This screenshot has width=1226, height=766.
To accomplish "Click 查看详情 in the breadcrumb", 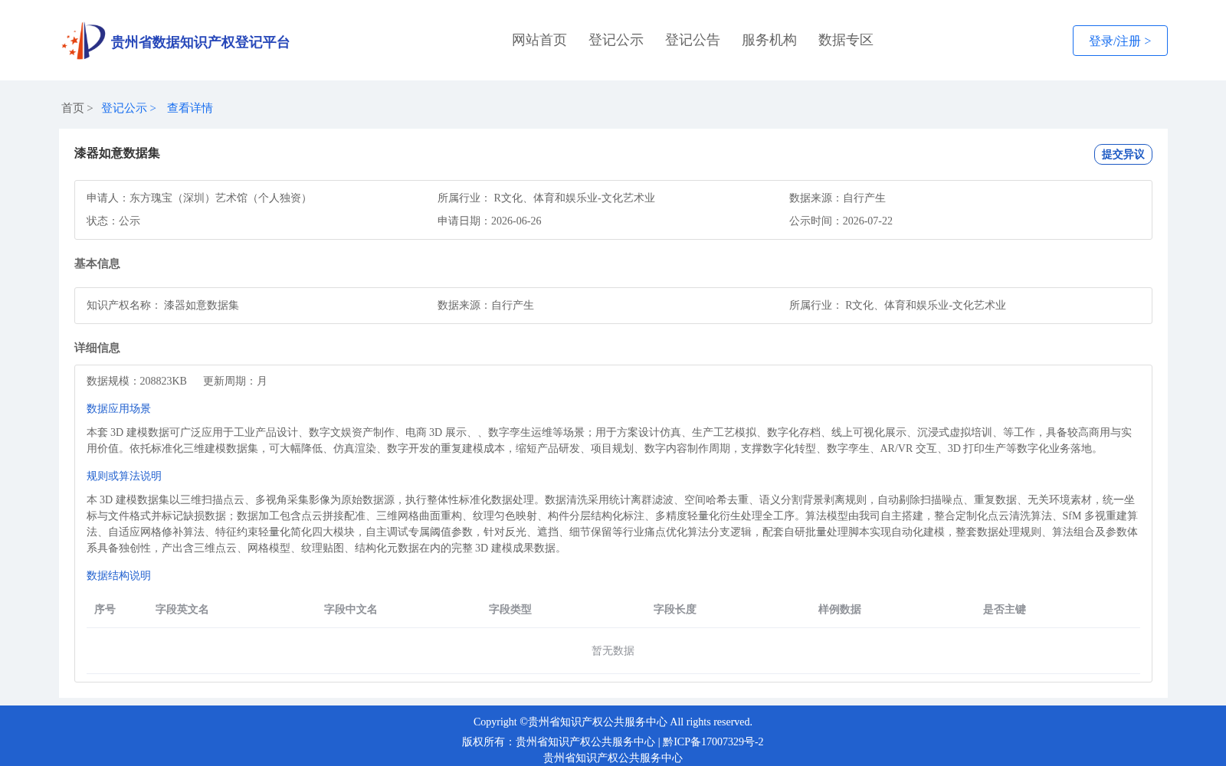I will 190,108.
